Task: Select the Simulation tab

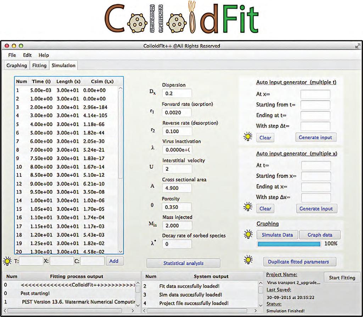Action: coord(63,66)
